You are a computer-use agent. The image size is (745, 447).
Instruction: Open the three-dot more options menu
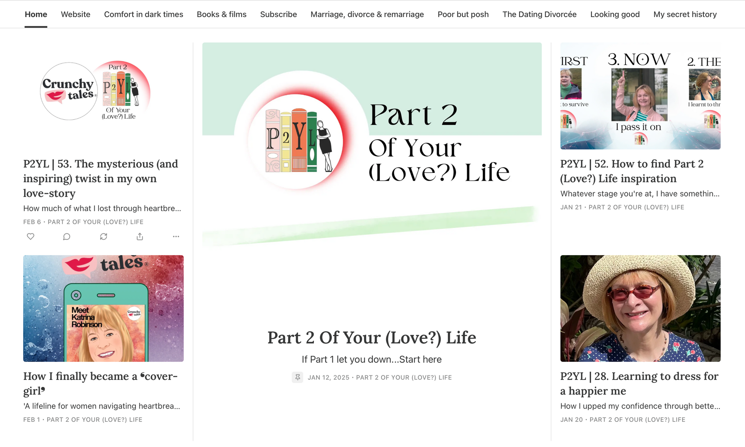click(176, 236)
